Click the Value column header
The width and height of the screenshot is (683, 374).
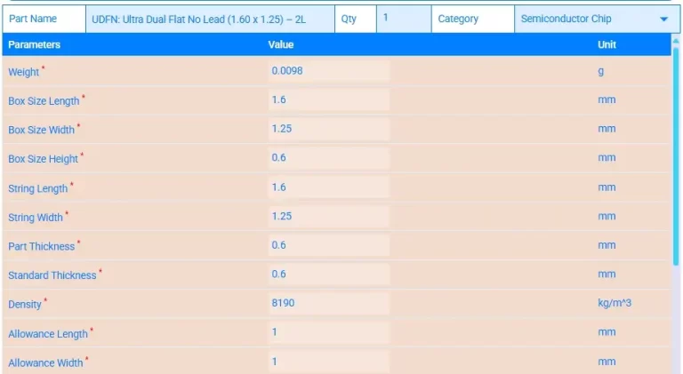[x=281, y=44]
